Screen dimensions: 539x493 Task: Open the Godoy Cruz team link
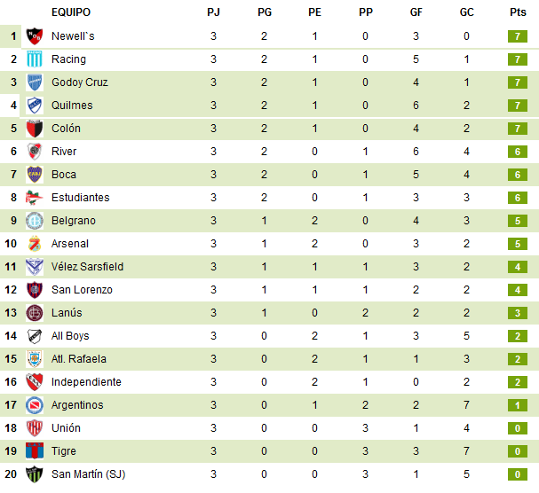[x=80, y=82]
